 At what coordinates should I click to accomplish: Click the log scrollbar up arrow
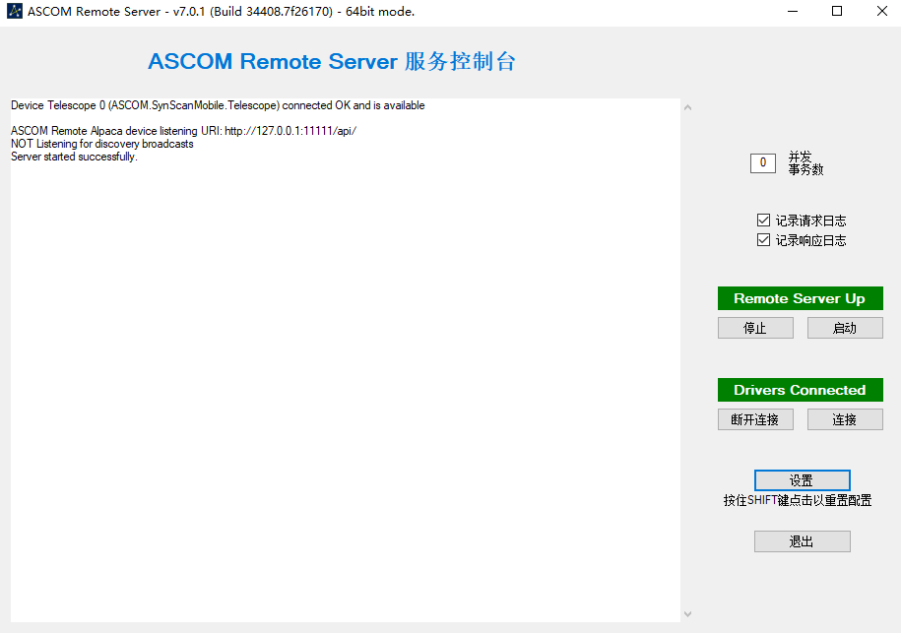pyautogui.click(x=687, y=107)
